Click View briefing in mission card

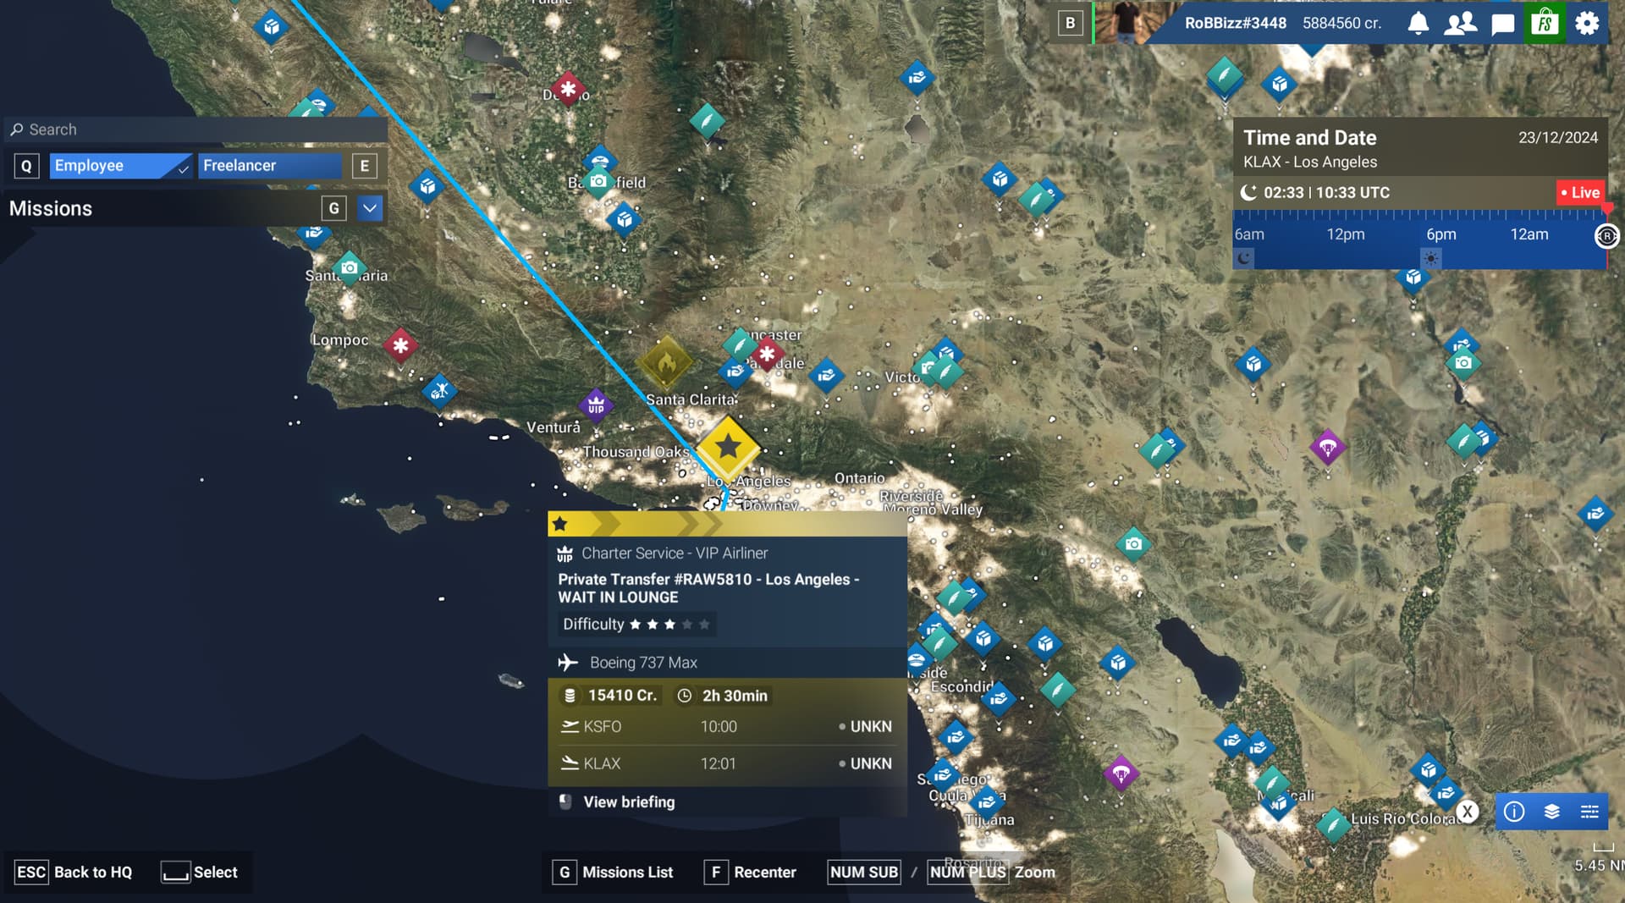tap(629, 801)
